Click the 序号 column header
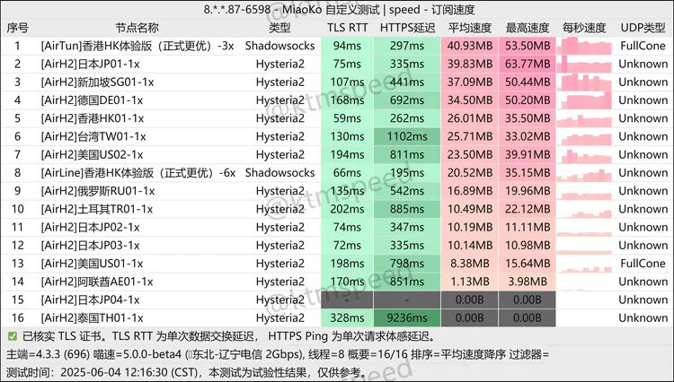 tap(18, 27)
